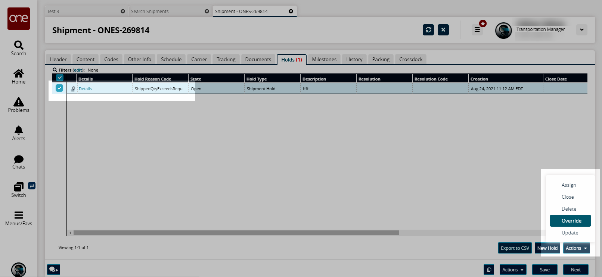Open the bottom bar Actions dropdown
Screen dimensions: 602x277
pyautogui.click(x=513, y=270)
